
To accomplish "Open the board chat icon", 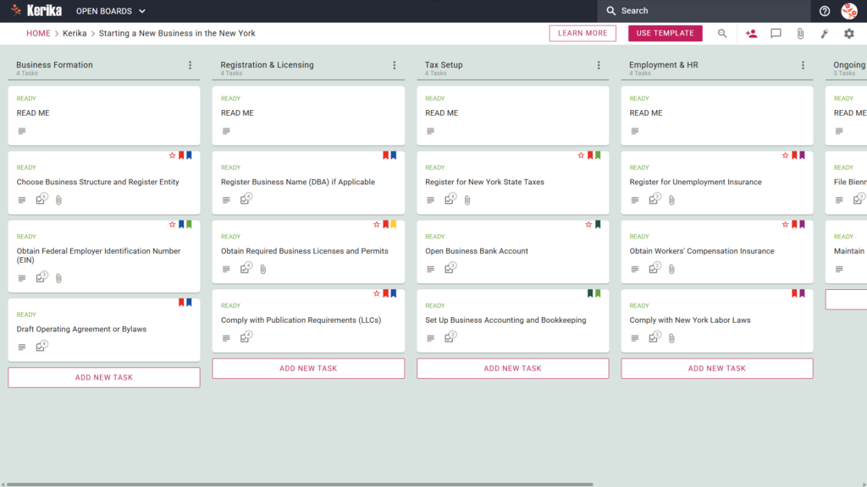I will (x=776, y=34).
